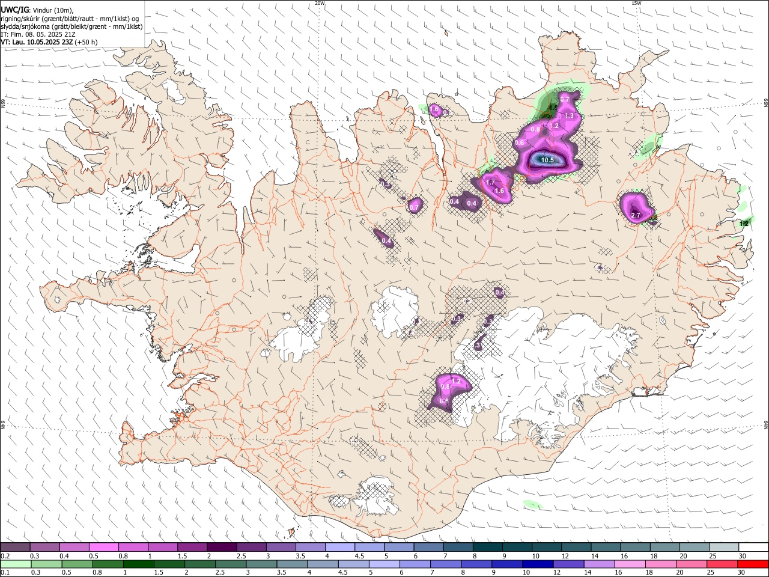Click the 'UWC/IG: Vindur (10m)' title text
The image size is (769, 577).
click(x=37, y=10)
